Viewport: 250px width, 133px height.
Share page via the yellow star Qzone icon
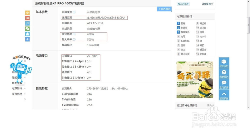coord(27,13)
